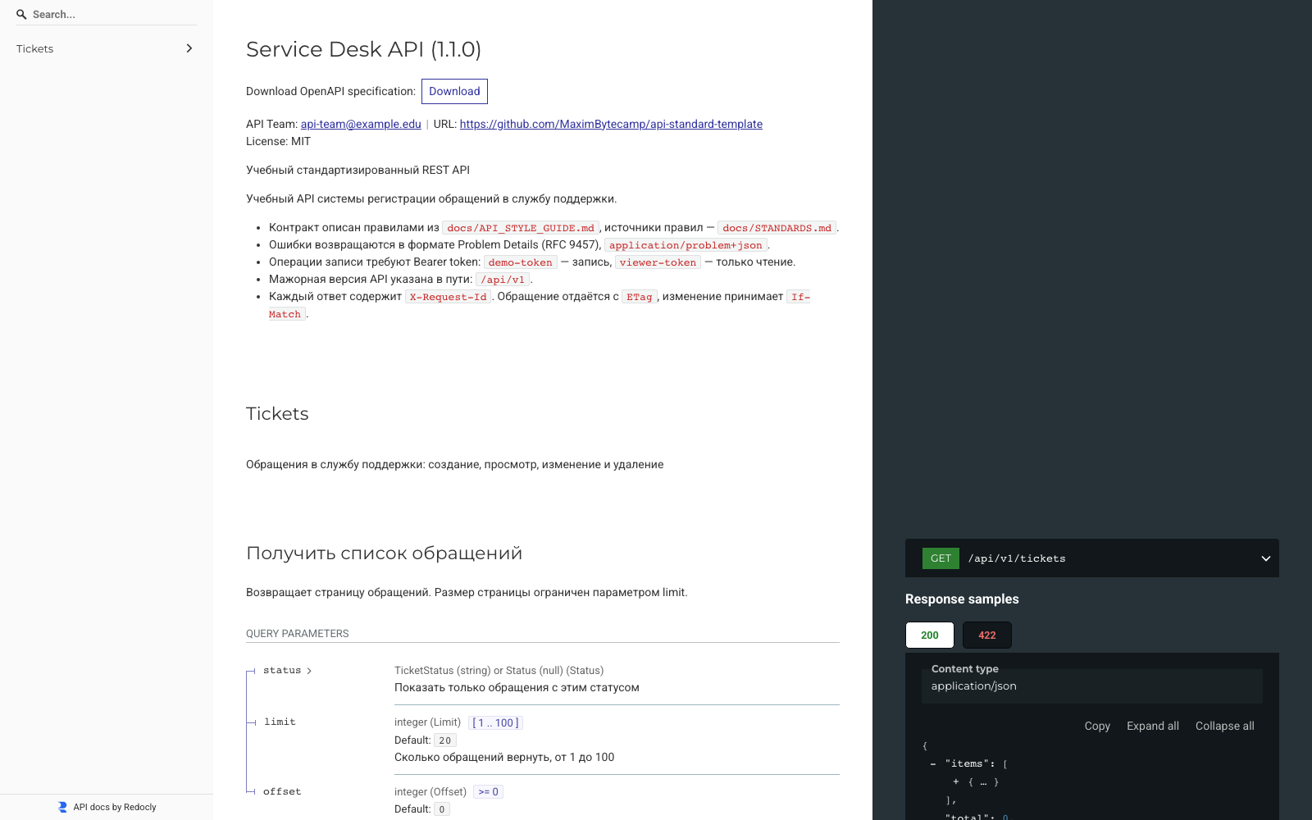Click the 'Получить список обращений' heading
The image size is (1312, 820).
pos(384,553)
